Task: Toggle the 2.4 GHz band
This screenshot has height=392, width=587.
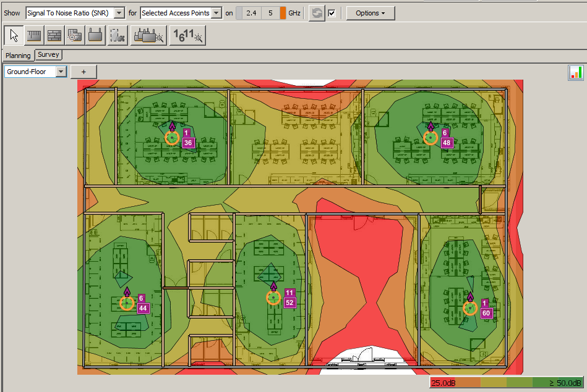Action: (x=252, y=13)
